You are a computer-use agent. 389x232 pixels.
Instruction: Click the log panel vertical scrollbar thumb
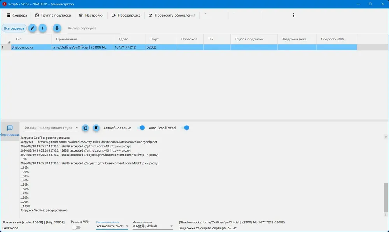pyautogui.click(x=385, y=197)
